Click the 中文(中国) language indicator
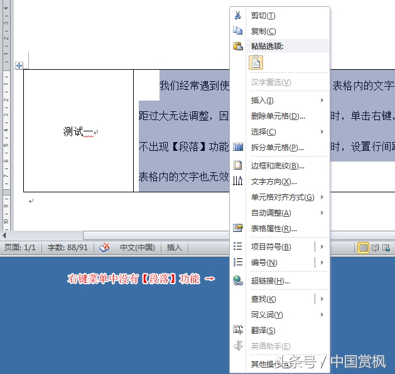 (x=138, y=248)
